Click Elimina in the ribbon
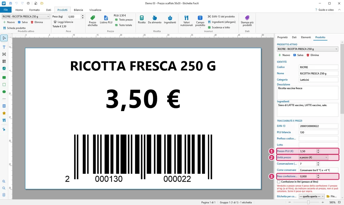 pyautogui.click(x=37, y=22)
